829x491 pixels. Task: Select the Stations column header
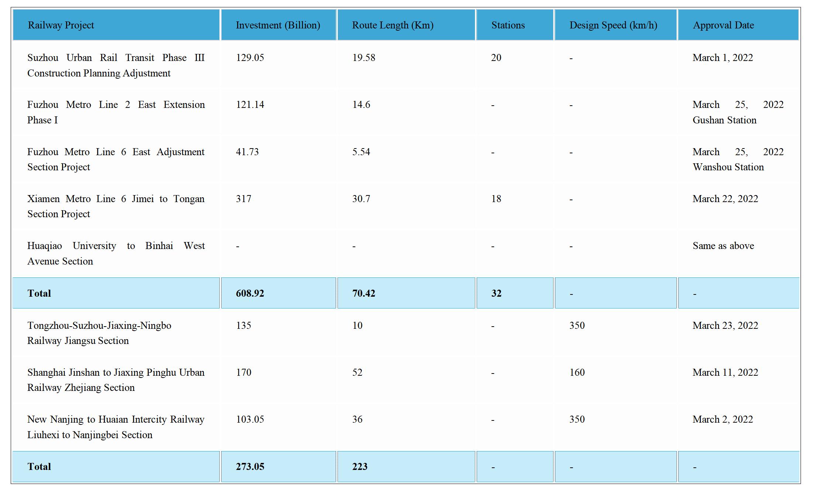508,25
